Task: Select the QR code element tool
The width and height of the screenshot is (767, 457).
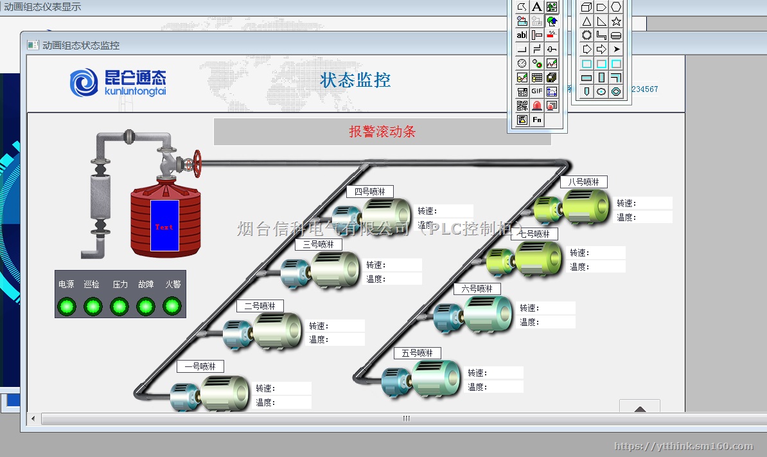Action: pos(522,105)
